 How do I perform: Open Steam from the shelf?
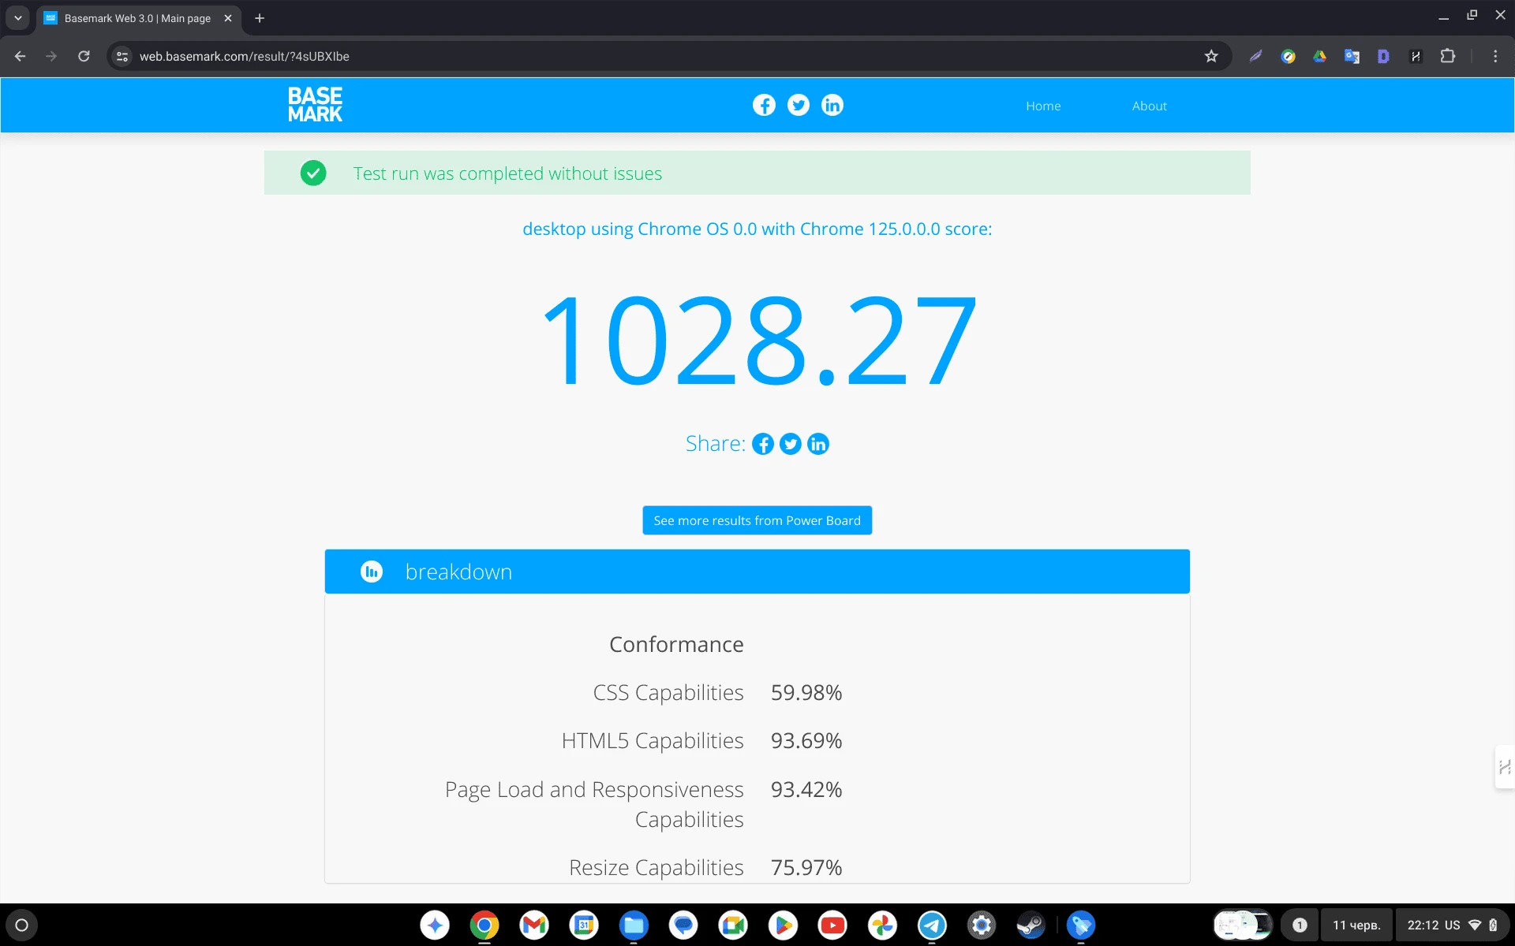point(1031,925)
